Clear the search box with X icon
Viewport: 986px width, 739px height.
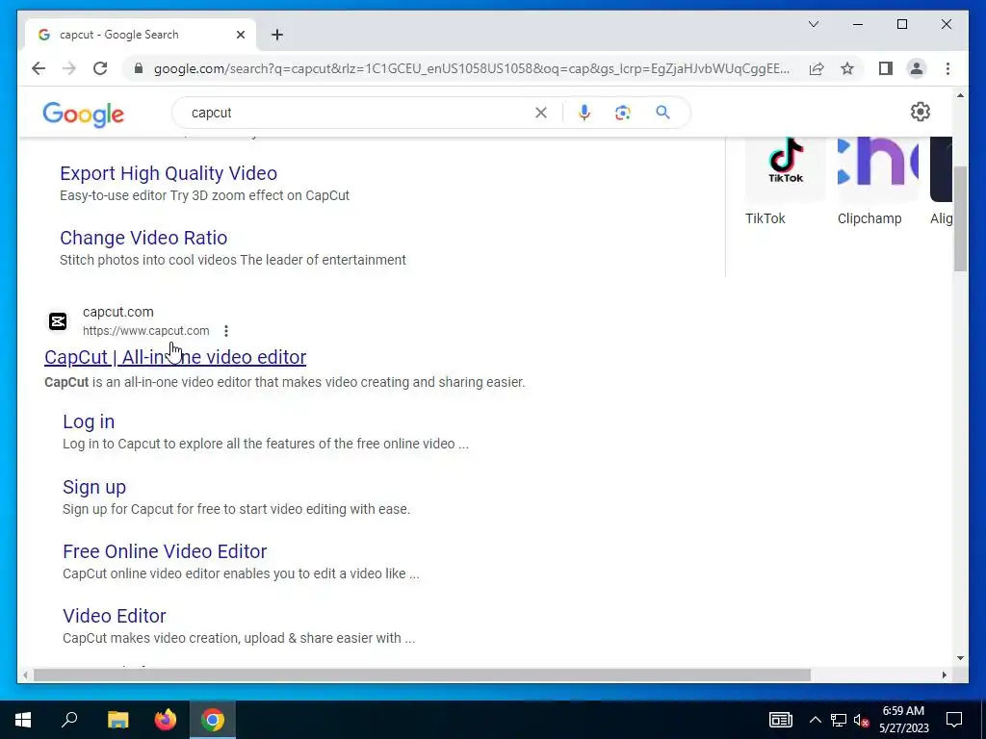541,113
